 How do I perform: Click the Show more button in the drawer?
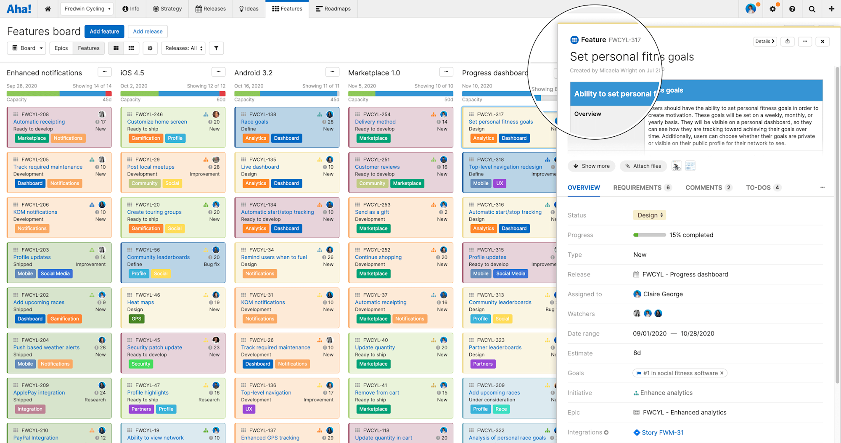pyautogui.click(x=591, y=166)
